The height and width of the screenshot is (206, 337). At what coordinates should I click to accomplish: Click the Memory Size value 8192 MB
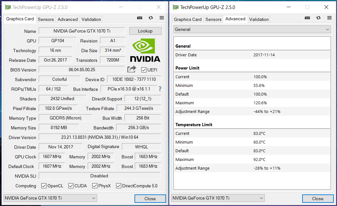[59, 127]
